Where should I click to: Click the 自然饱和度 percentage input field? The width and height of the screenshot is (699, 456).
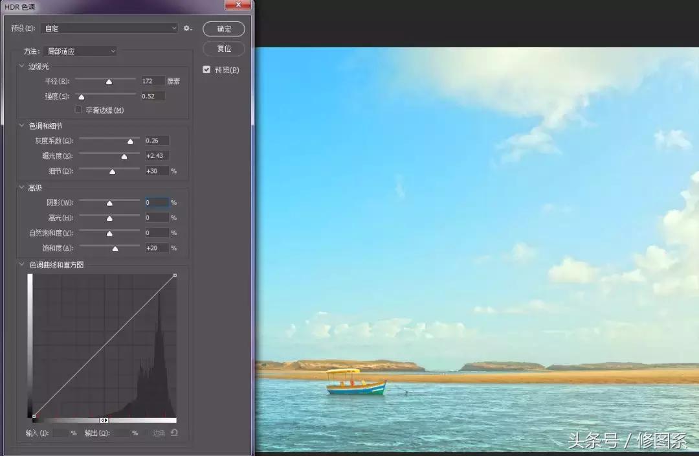(x=157, y=233)
